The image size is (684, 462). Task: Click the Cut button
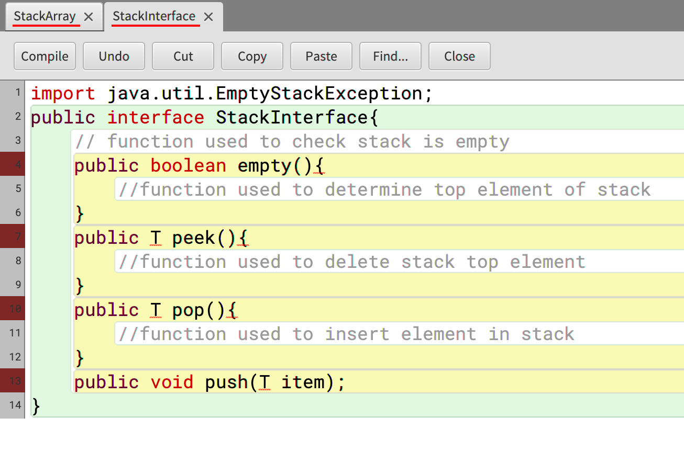[x=183, y=56]
